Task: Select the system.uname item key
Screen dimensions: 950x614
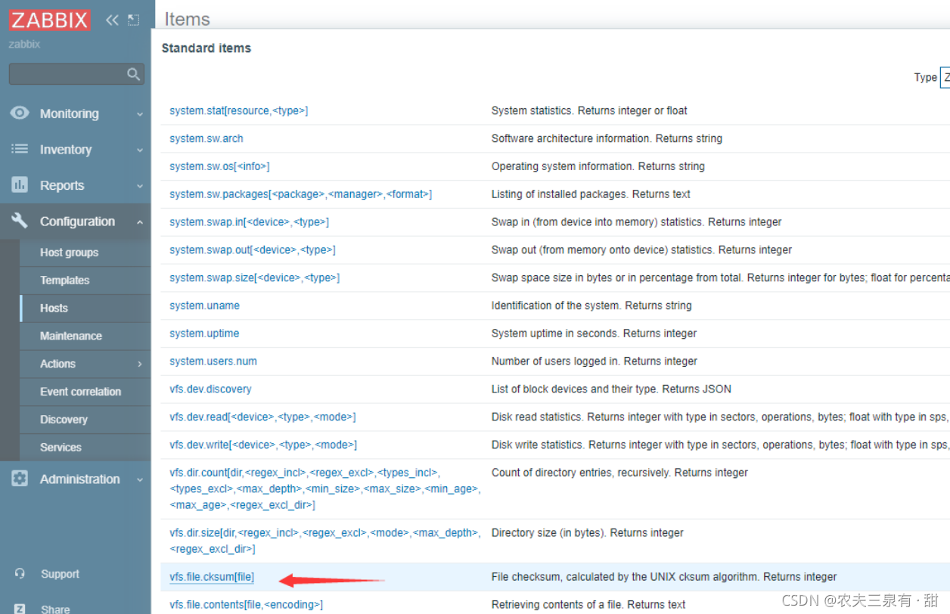Action: tap(204, 305)
